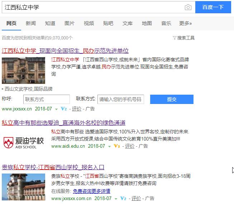Click the V2 badge beside www.jxxsxx.com.cn

(x=123, y=198)
